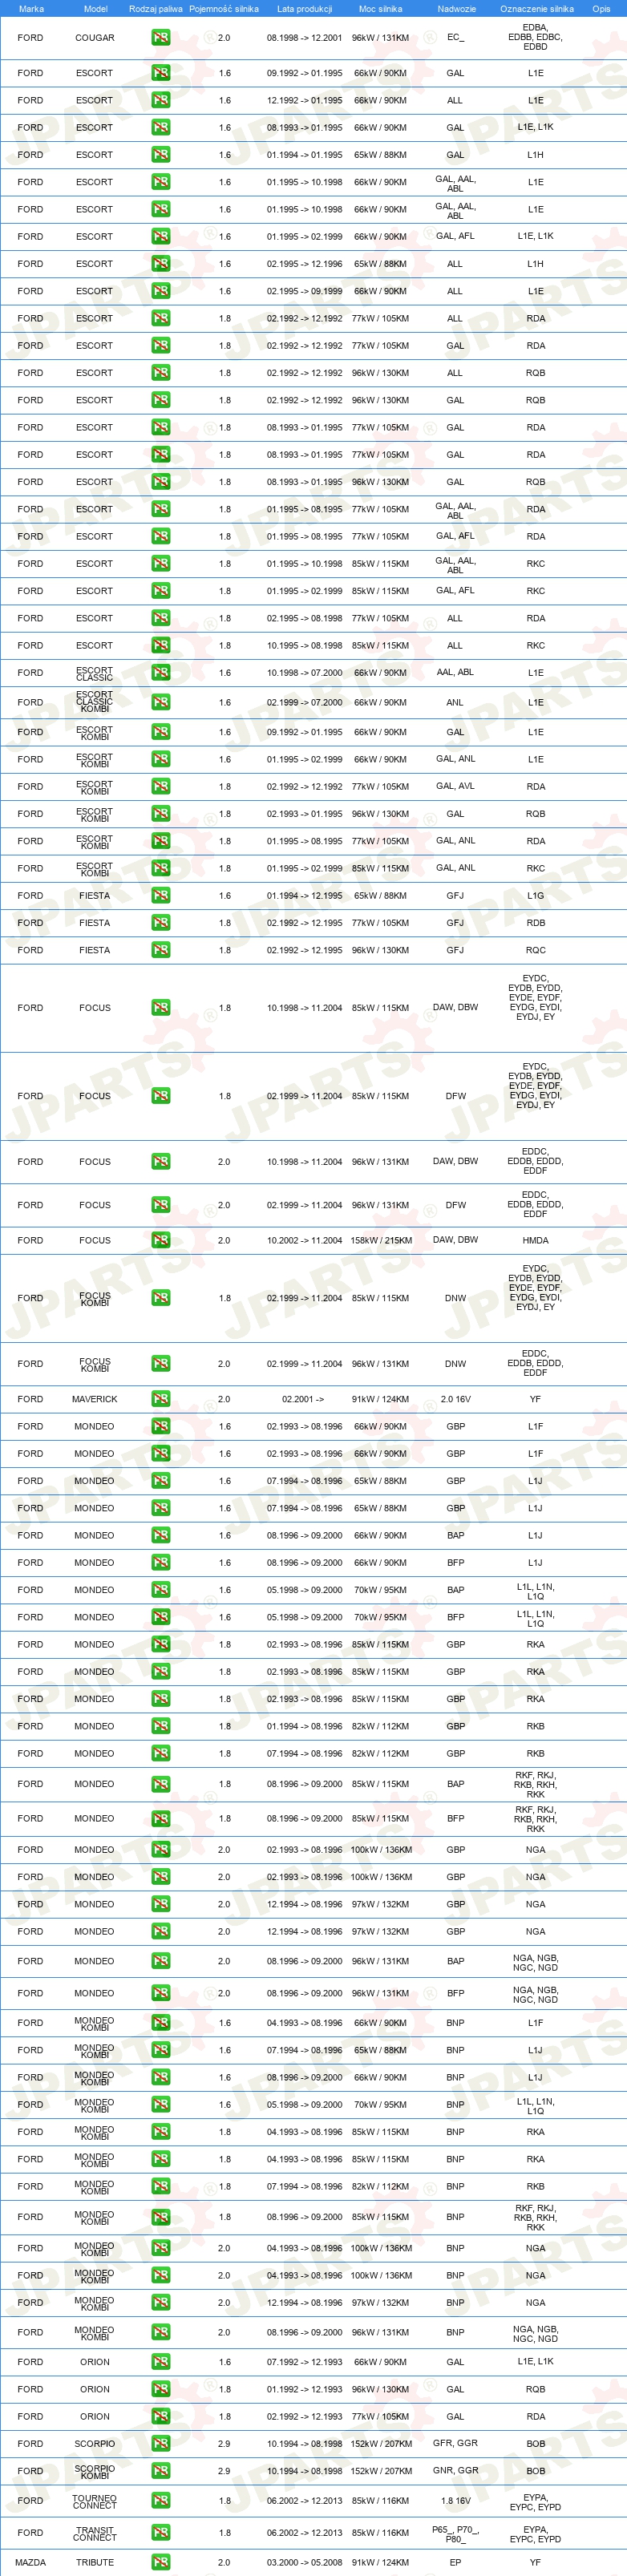The image size is (627, 2576).
Task: Click the EP body cell in TRIBUTE row
Action: click(455, 2562)
